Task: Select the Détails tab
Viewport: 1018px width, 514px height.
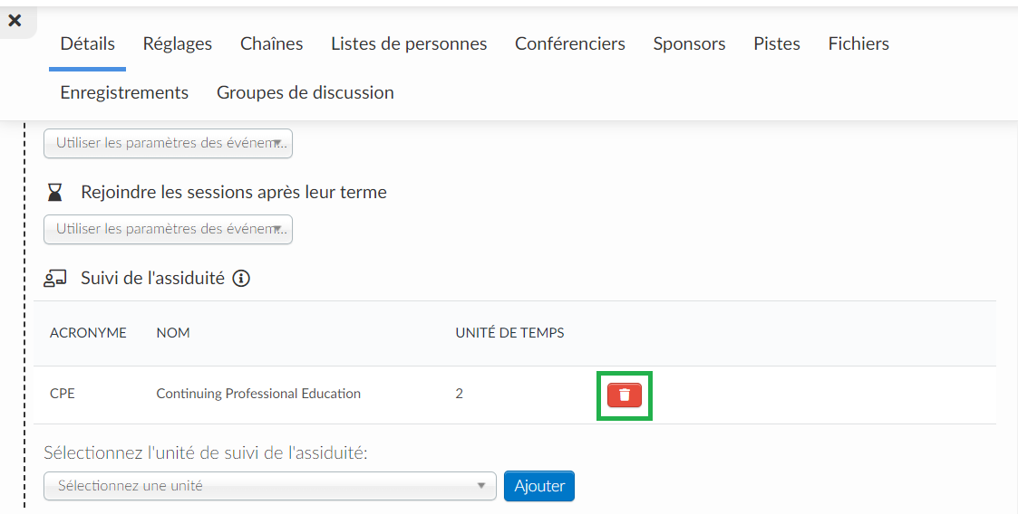Action: pos(88,44)
